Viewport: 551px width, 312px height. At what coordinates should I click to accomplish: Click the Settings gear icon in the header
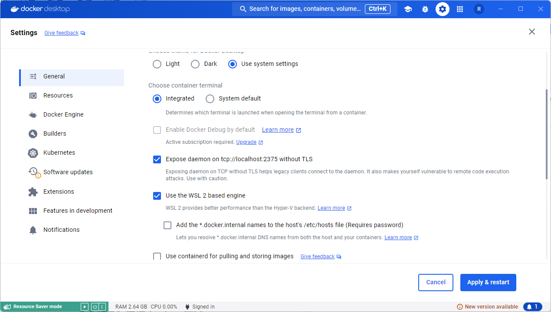pyautogui.click(x=443, y=9)
